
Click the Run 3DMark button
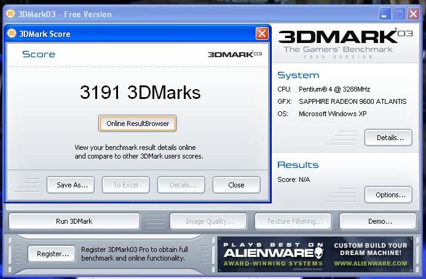(x=74, y=221)
